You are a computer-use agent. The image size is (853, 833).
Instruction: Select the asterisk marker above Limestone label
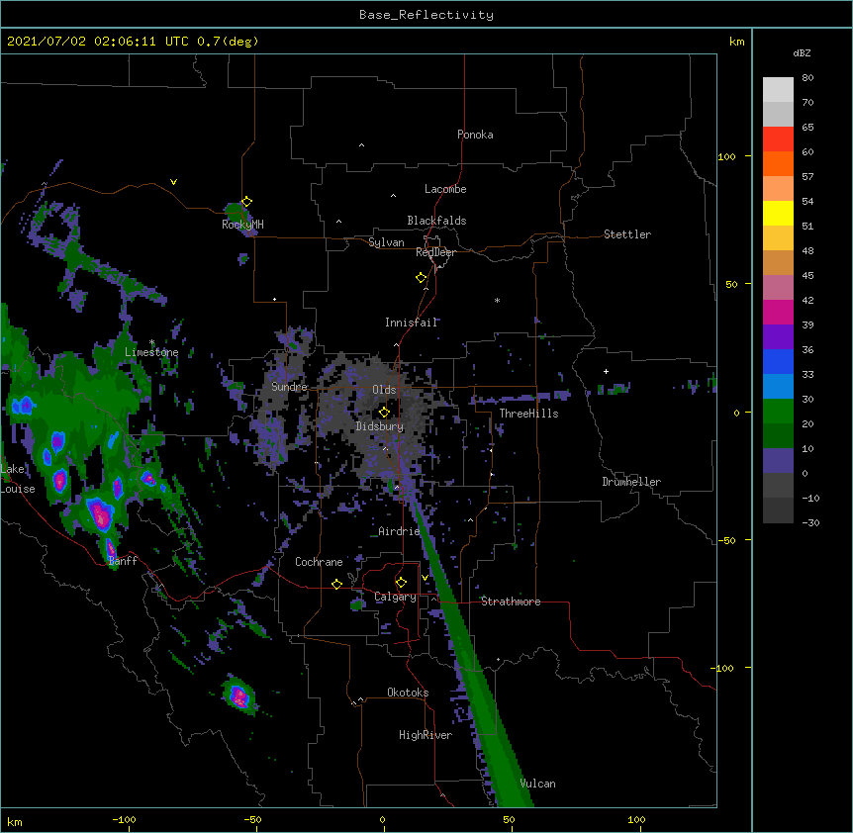[151, 342]
